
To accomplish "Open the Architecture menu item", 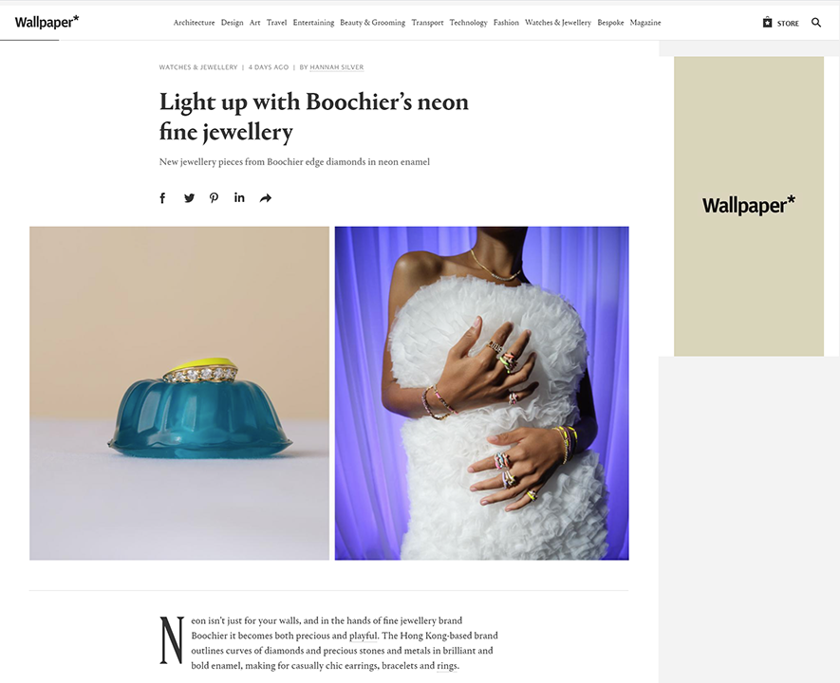I will (194, 23).
